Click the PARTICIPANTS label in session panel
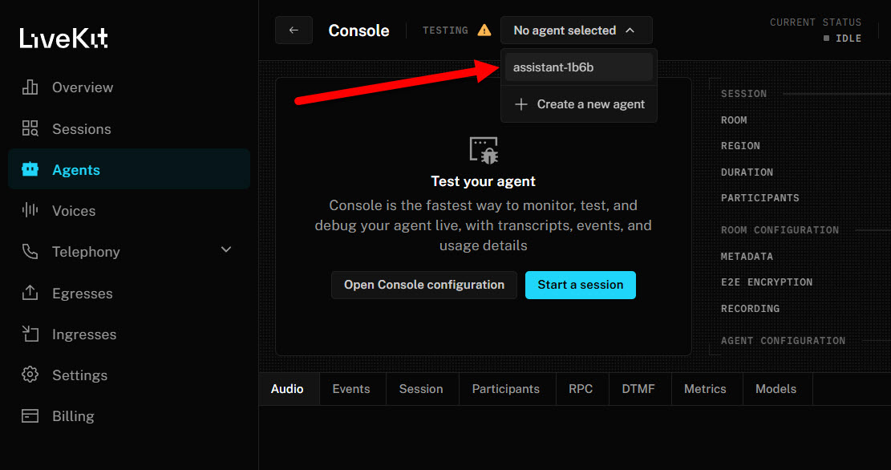This screenshot has width=891, height=470. coord(759,197)
